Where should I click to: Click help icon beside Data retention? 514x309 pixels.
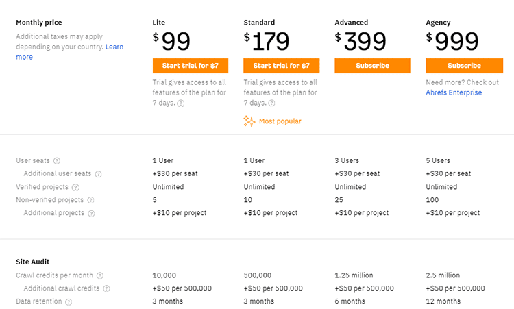pyautogui.click(x=69, y=301)
